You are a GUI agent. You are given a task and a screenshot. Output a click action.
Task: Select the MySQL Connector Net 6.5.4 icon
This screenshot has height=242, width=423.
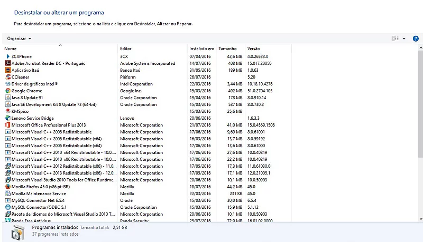8,200
